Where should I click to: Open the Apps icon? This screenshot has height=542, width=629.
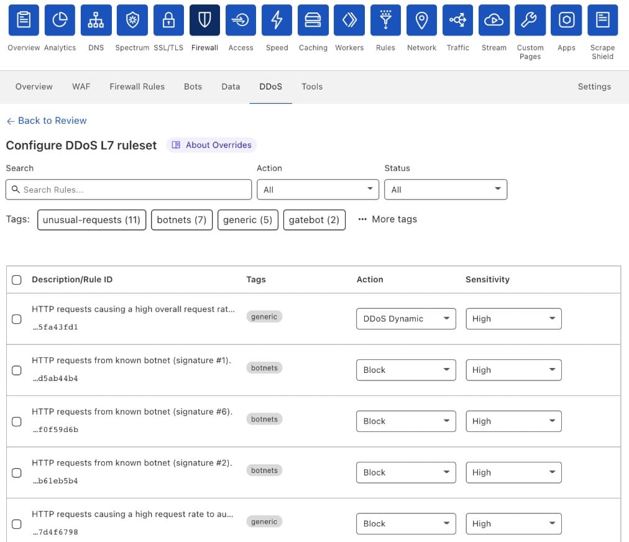[x=566, y=20]
